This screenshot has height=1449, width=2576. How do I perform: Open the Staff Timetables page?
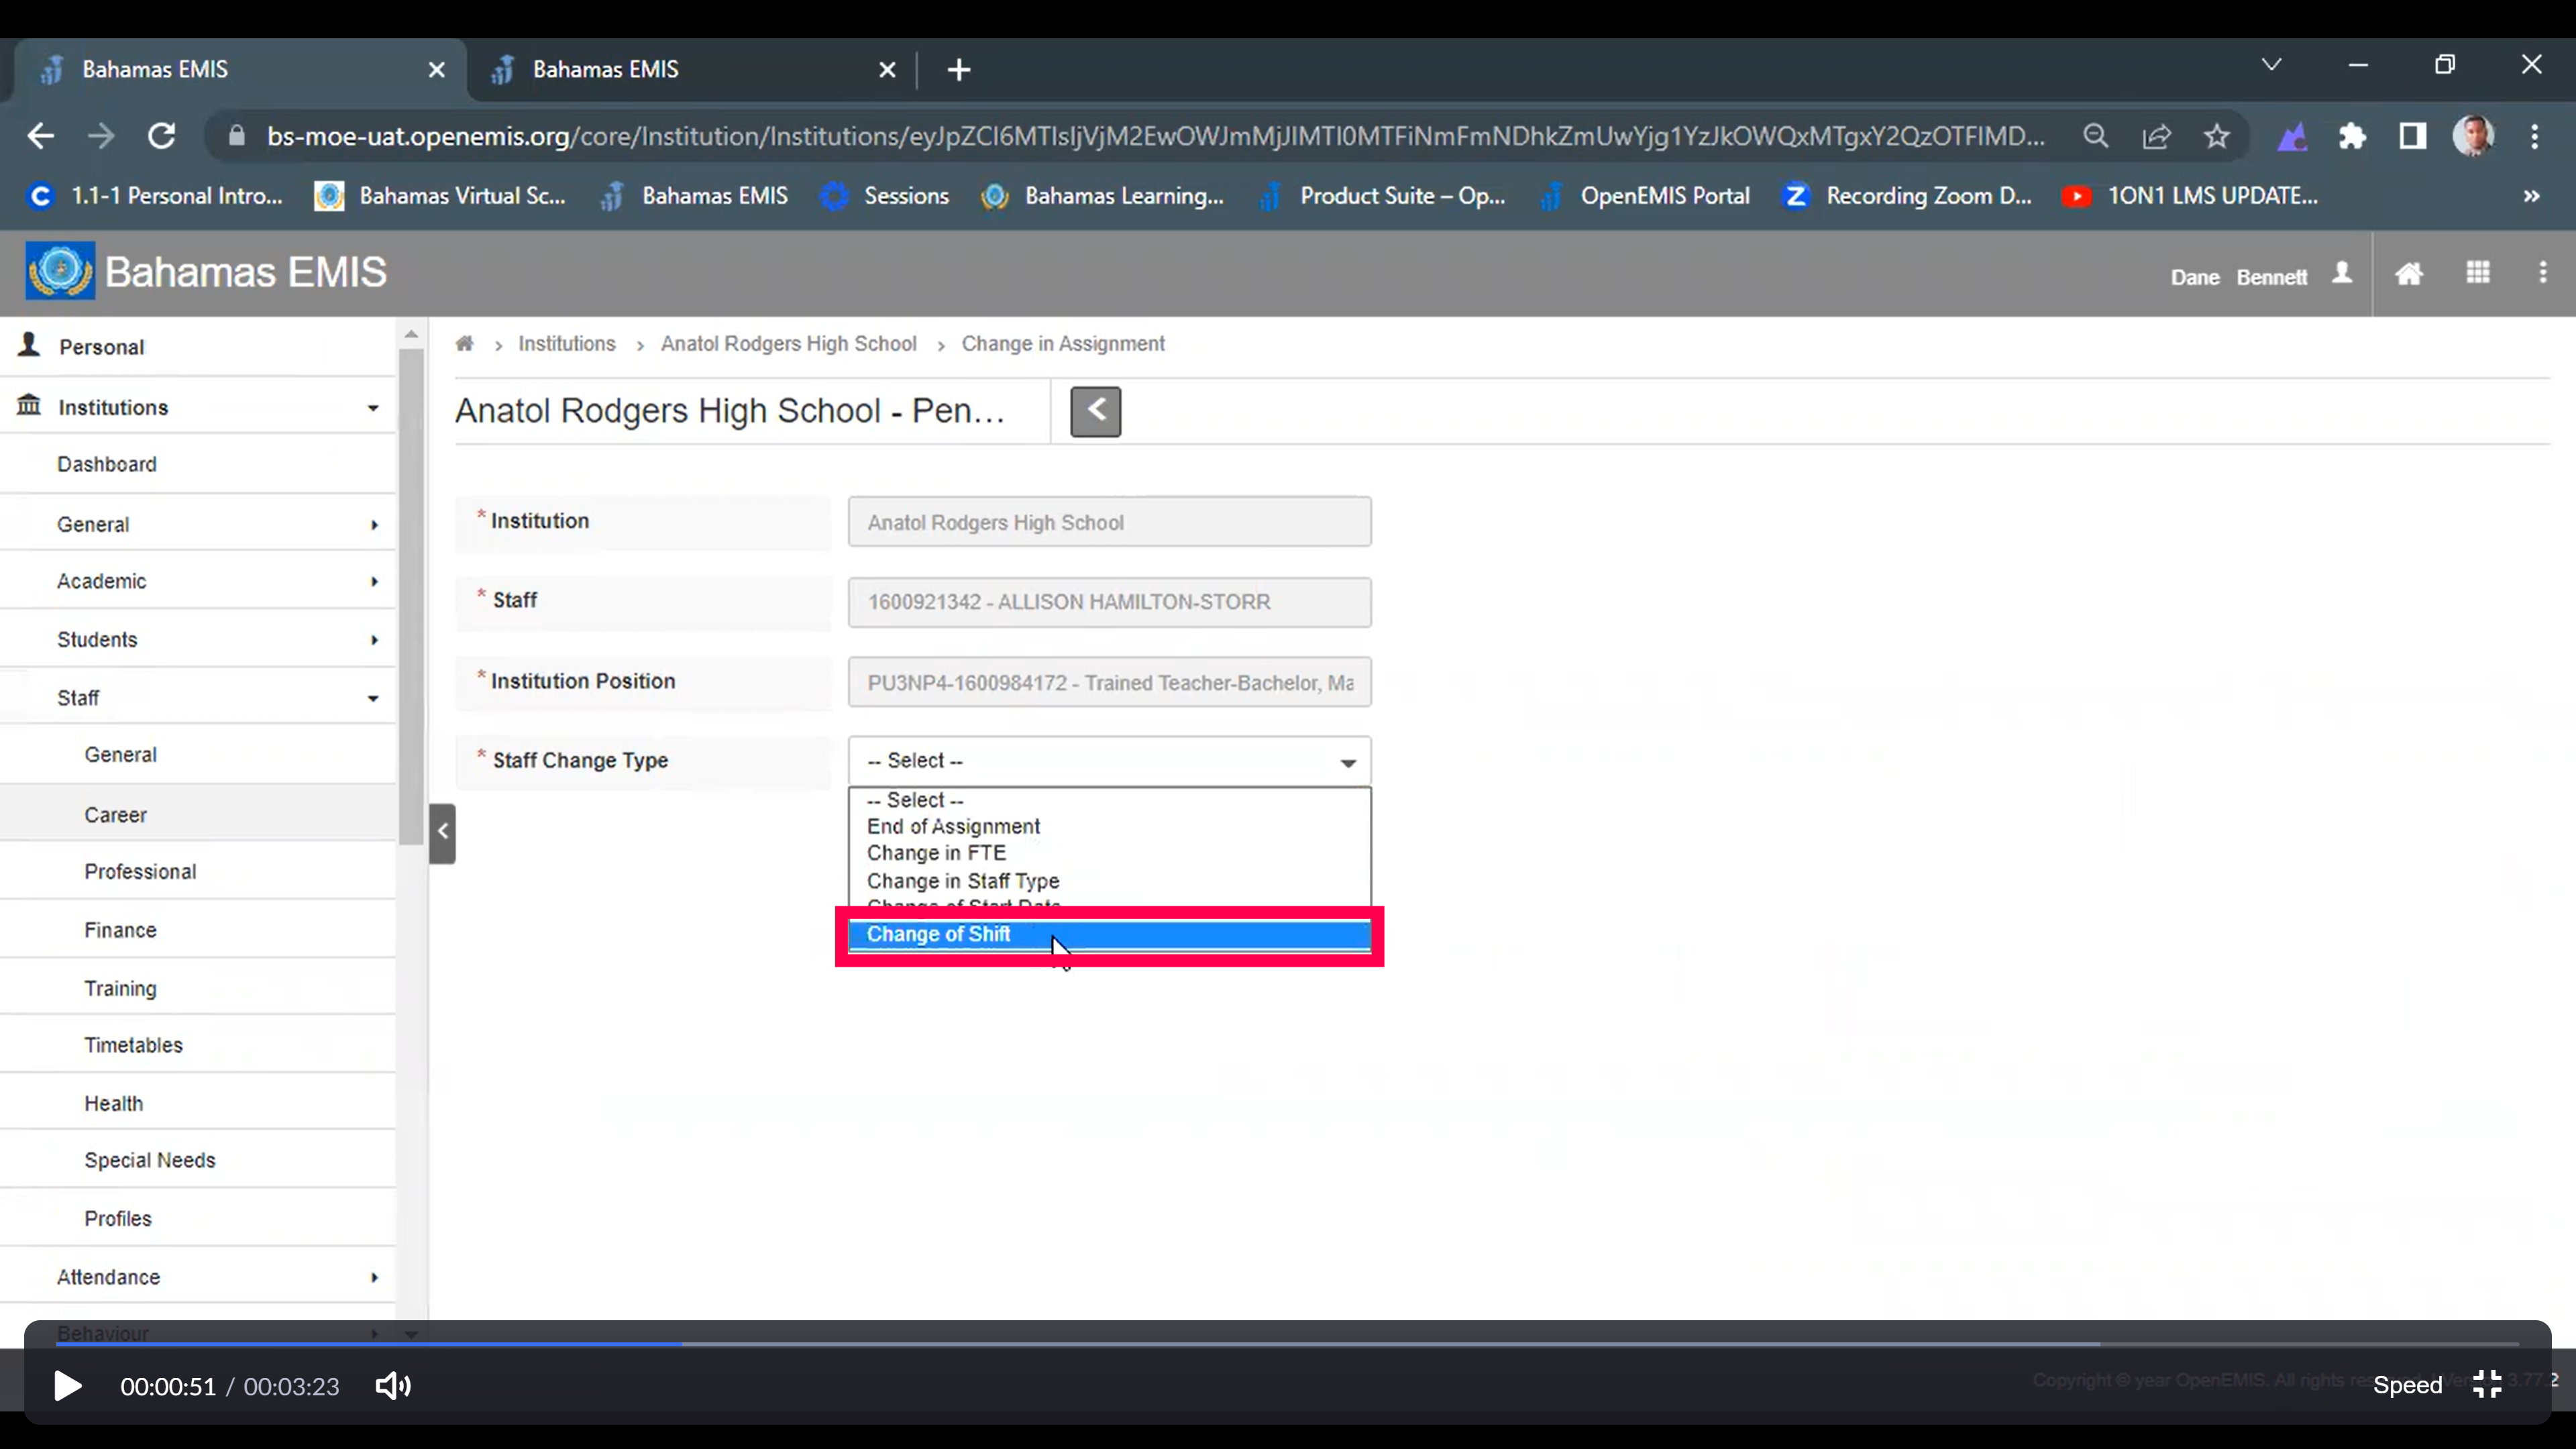click(198, 1045)
